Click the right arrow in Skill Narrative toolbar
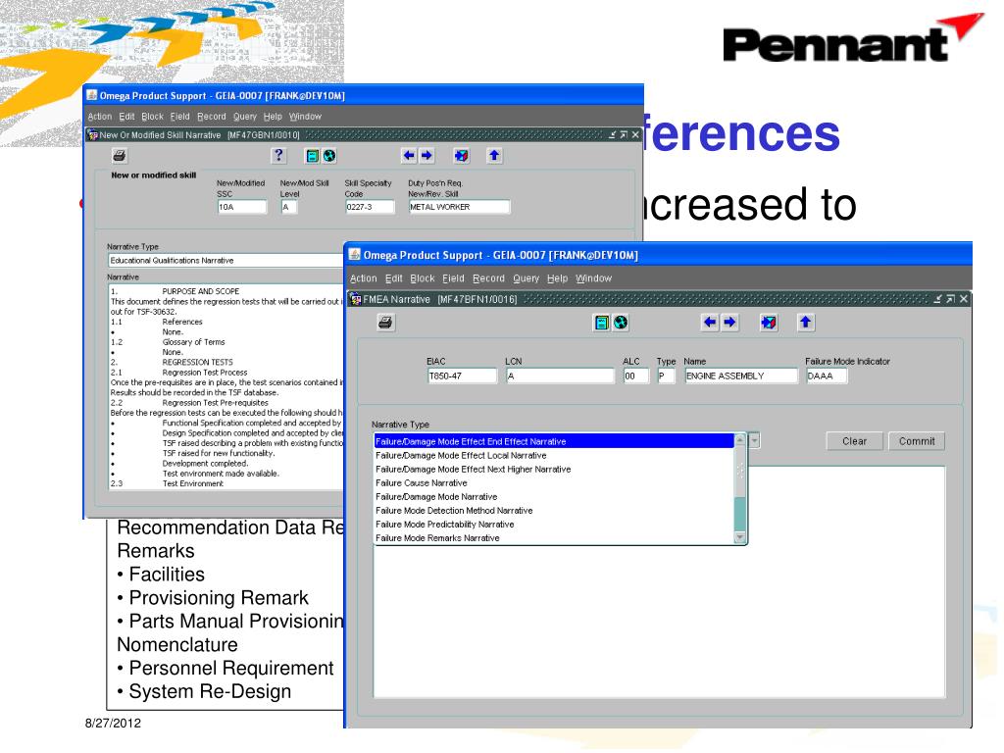The height and width of the screenshot is (753, 1004). point(427,156)
